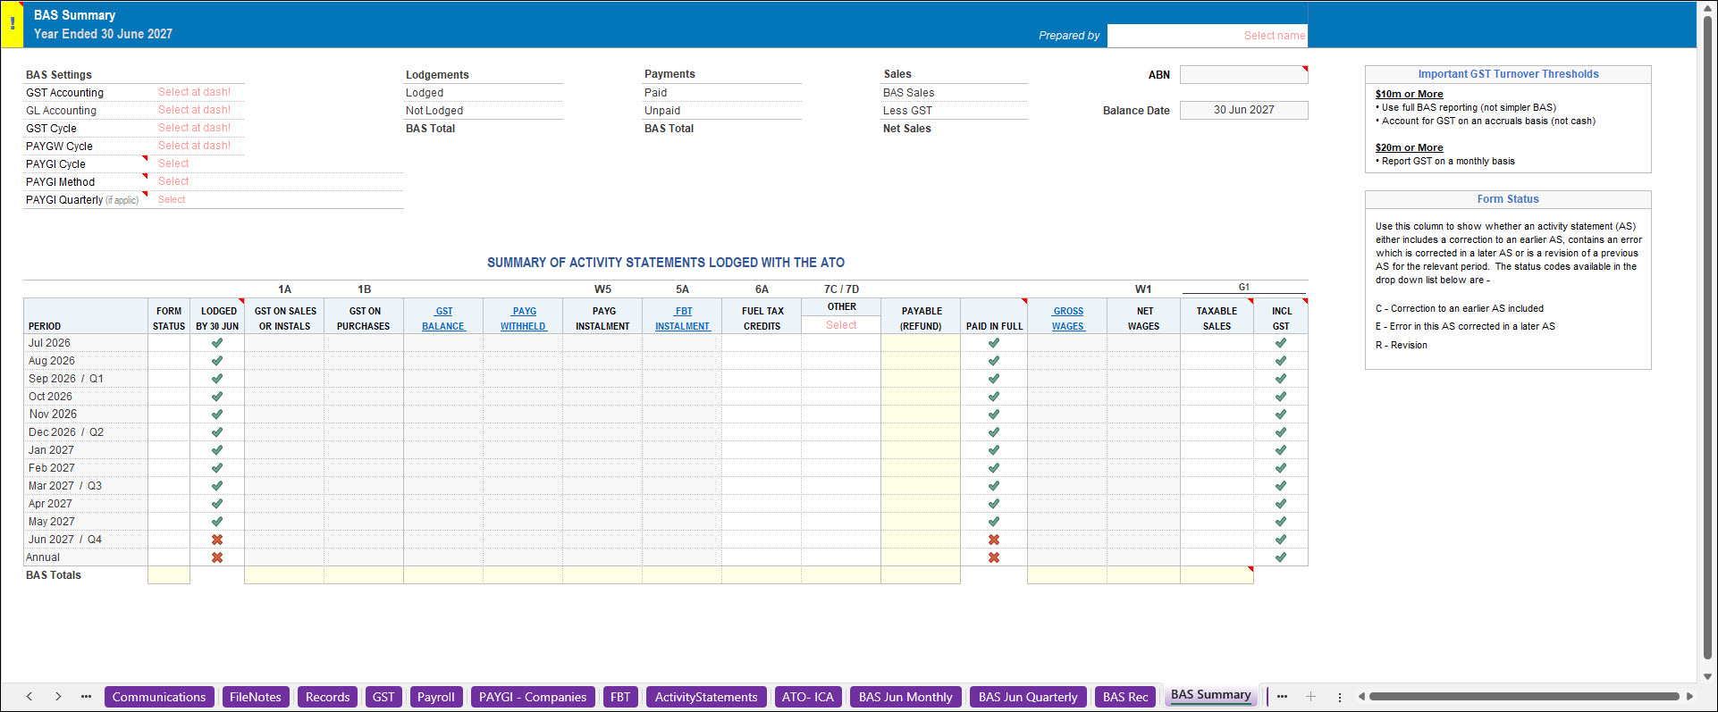1718x712 pixels.
Task: Open the GST Accounting select dropdown
Action: point(195,92)
